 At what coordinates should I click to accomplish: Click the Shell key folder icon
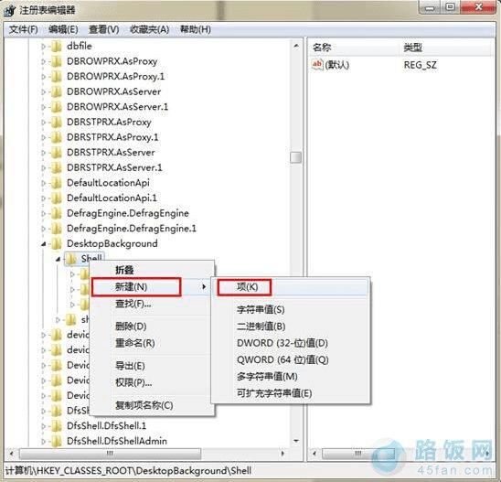(x=71, y=259)
